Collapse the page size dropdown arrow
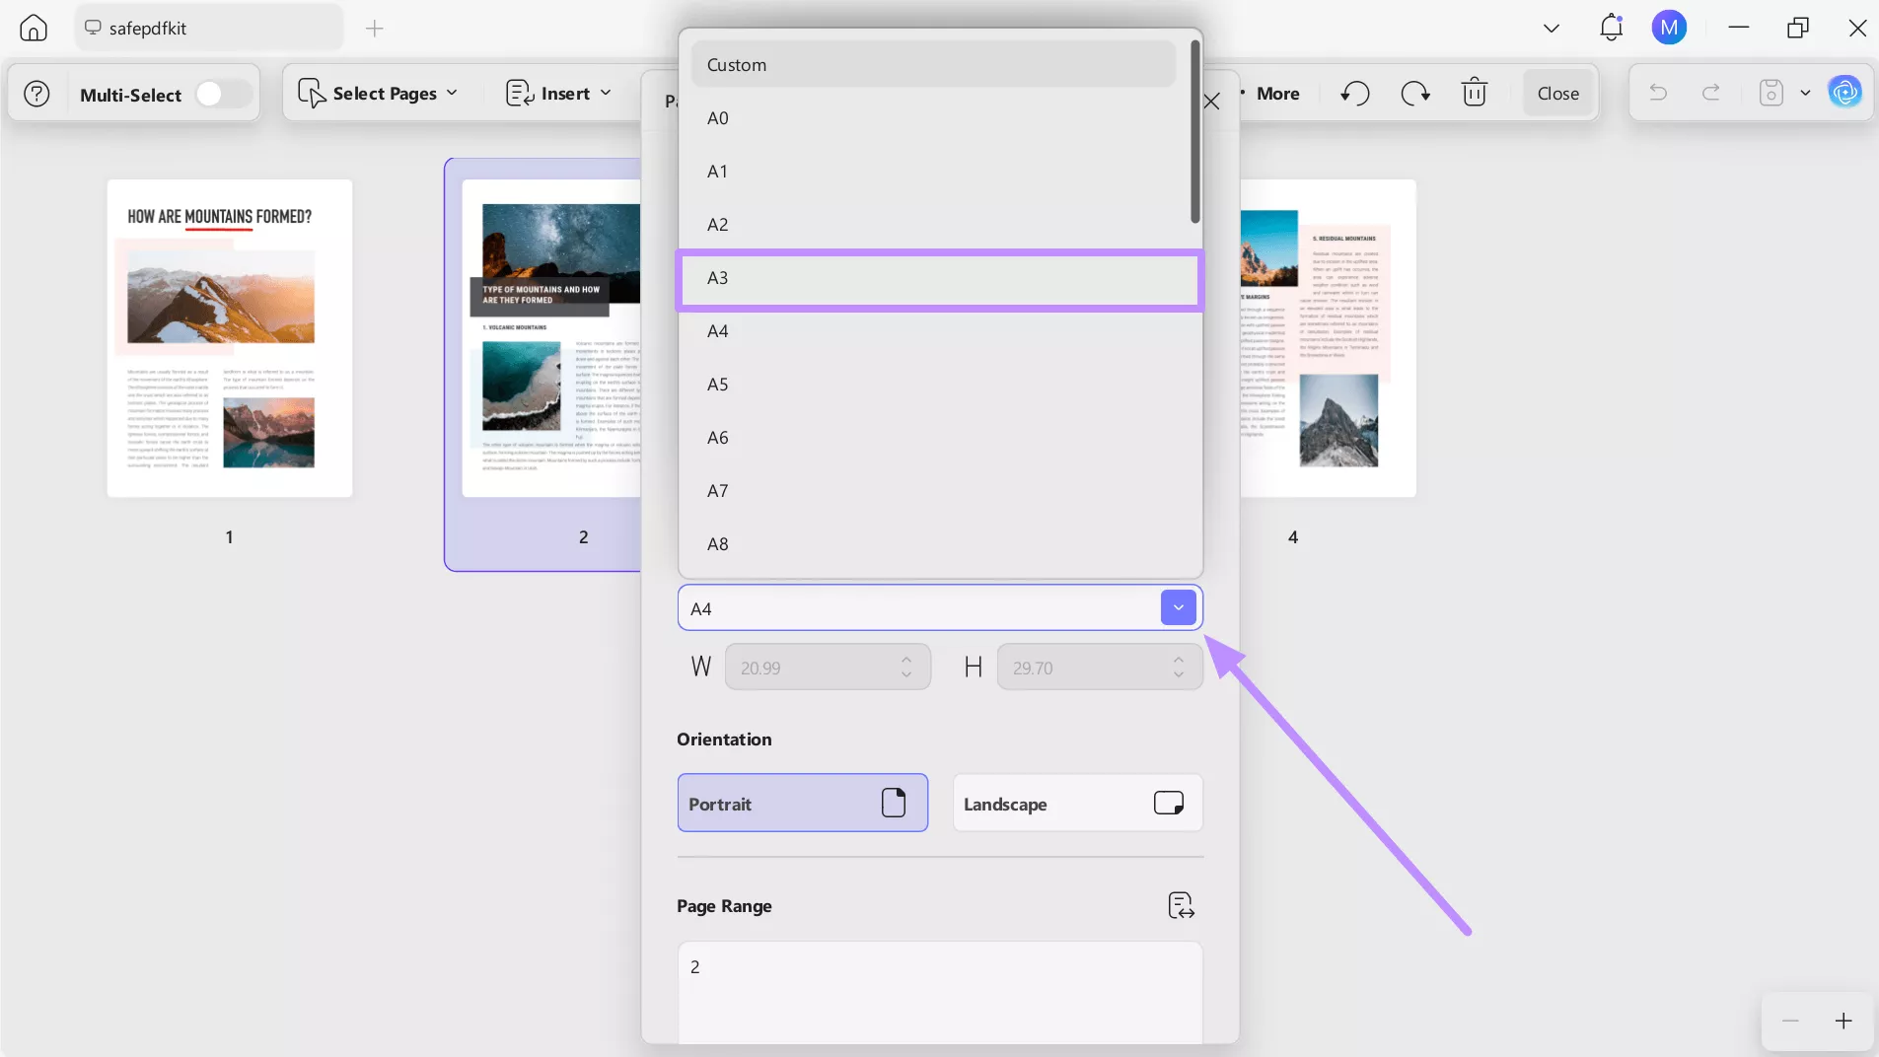Viewport: 1879px width, 1057px height. tap(1178, 607)
